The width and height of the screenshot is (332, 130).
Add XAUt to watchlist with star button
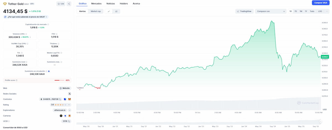[61, 4]
